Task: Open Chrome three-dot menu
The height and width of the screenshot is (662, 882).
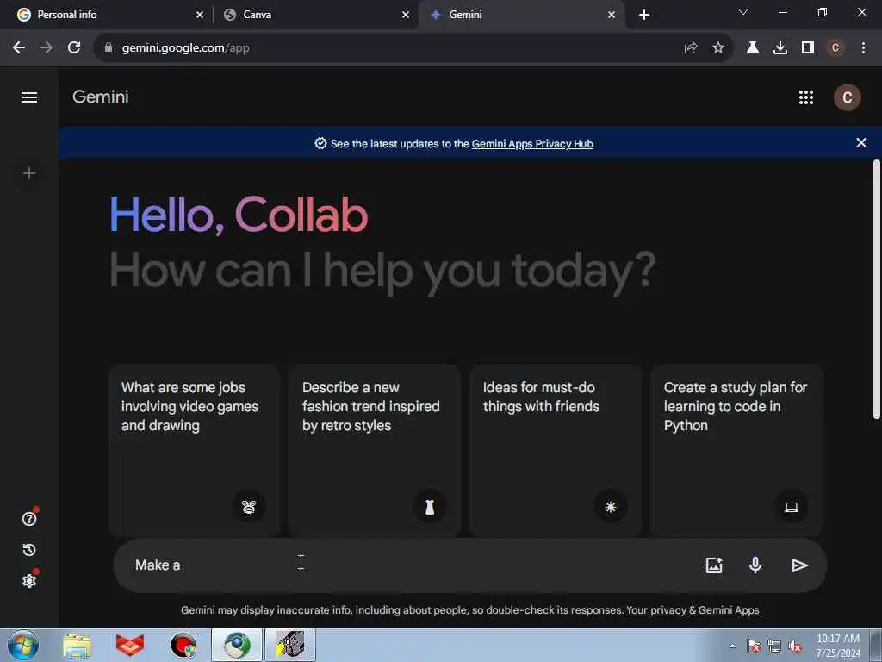Action: (x=863, y=48)
